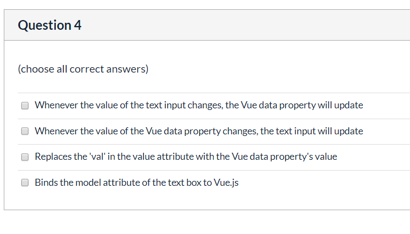
Task: Click the word 'Vue.js' in last answer
Action: 226,183
